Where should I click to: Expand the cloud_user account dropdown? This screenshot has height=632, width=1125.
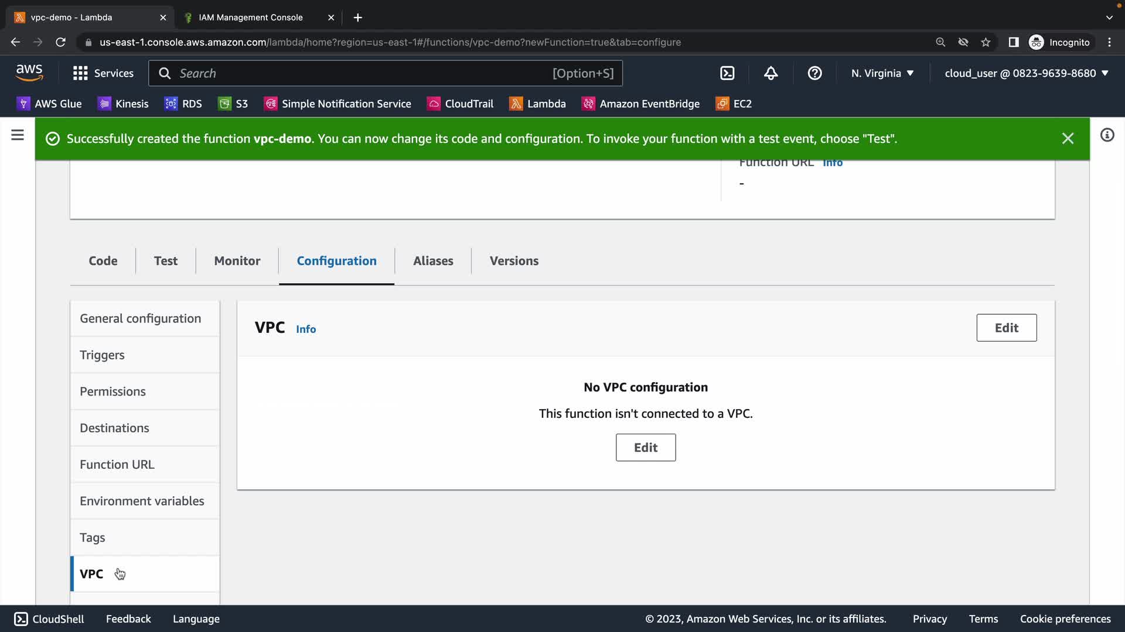(1027, 73)
